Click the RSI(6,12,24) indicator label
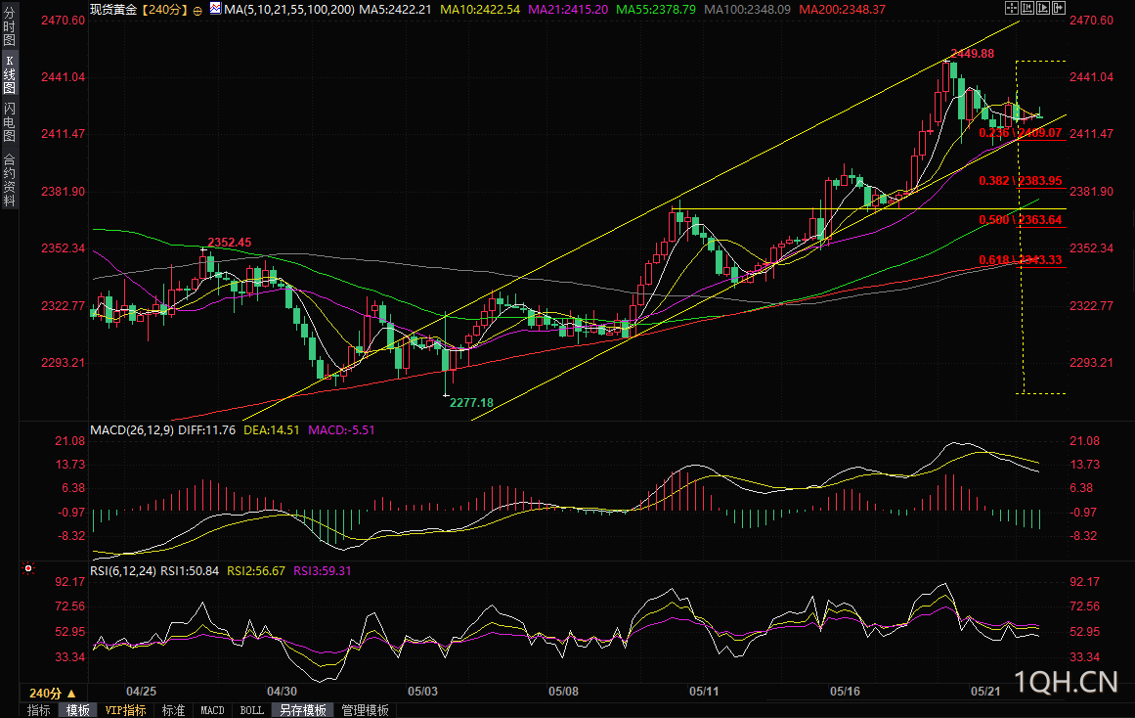 (x=123, y=571)
